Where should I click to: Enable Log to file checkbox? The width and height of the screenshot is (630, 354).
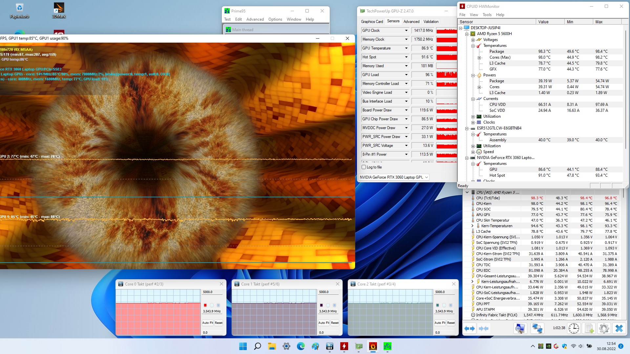tap(364, 167)
